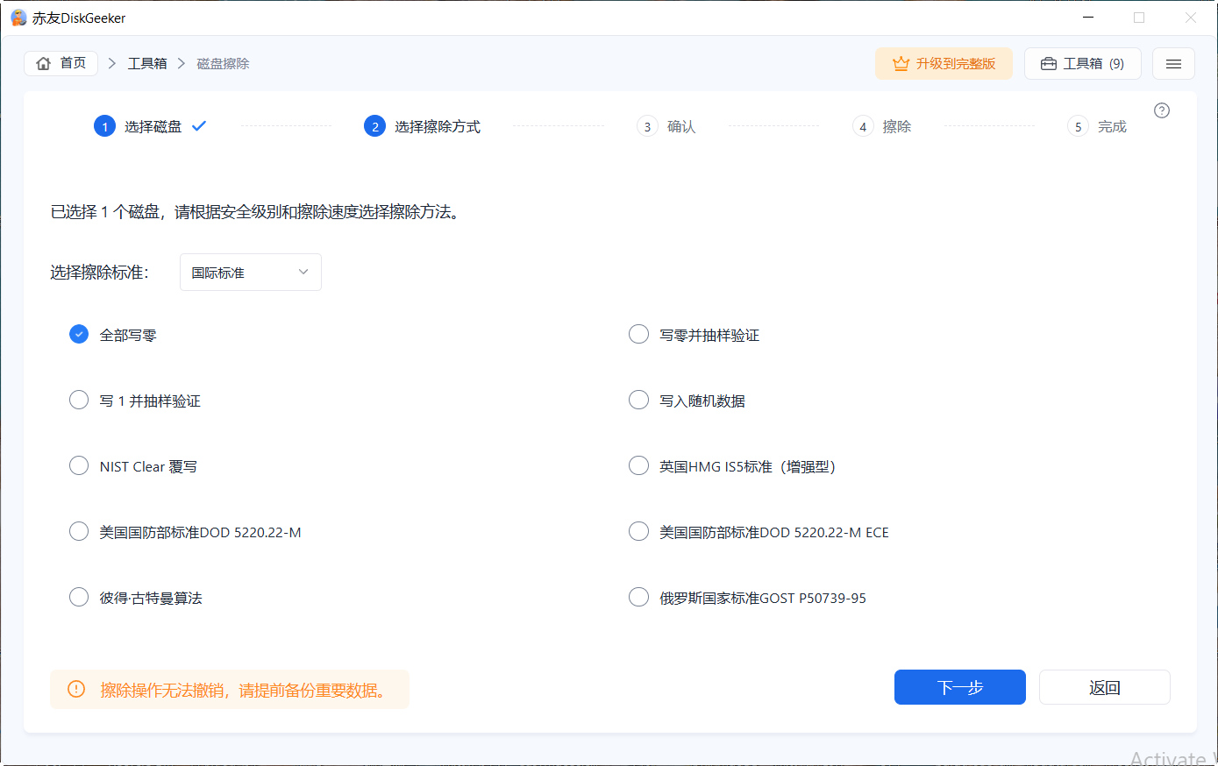Click 磁盘擦除 breadcrumb item
The width and height of the screenshot is (1218, 766).
click(x=223, y=64)
